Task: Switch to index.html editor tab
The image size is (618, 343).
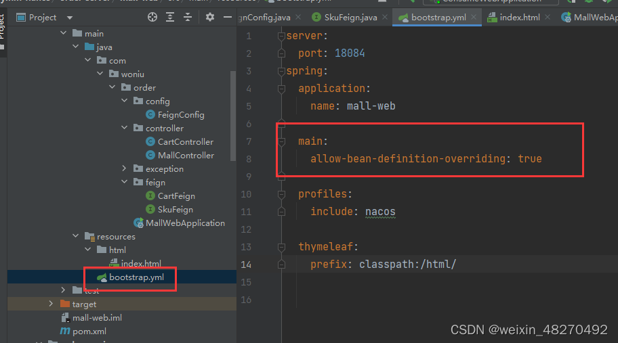Action: pos(520,18)
